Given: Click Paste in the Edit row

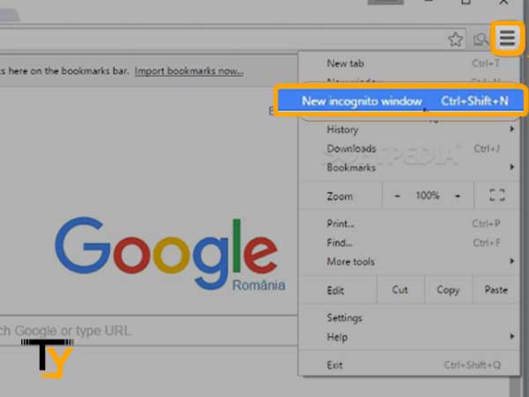Looking at the screenshot, I should coord(495,289).
